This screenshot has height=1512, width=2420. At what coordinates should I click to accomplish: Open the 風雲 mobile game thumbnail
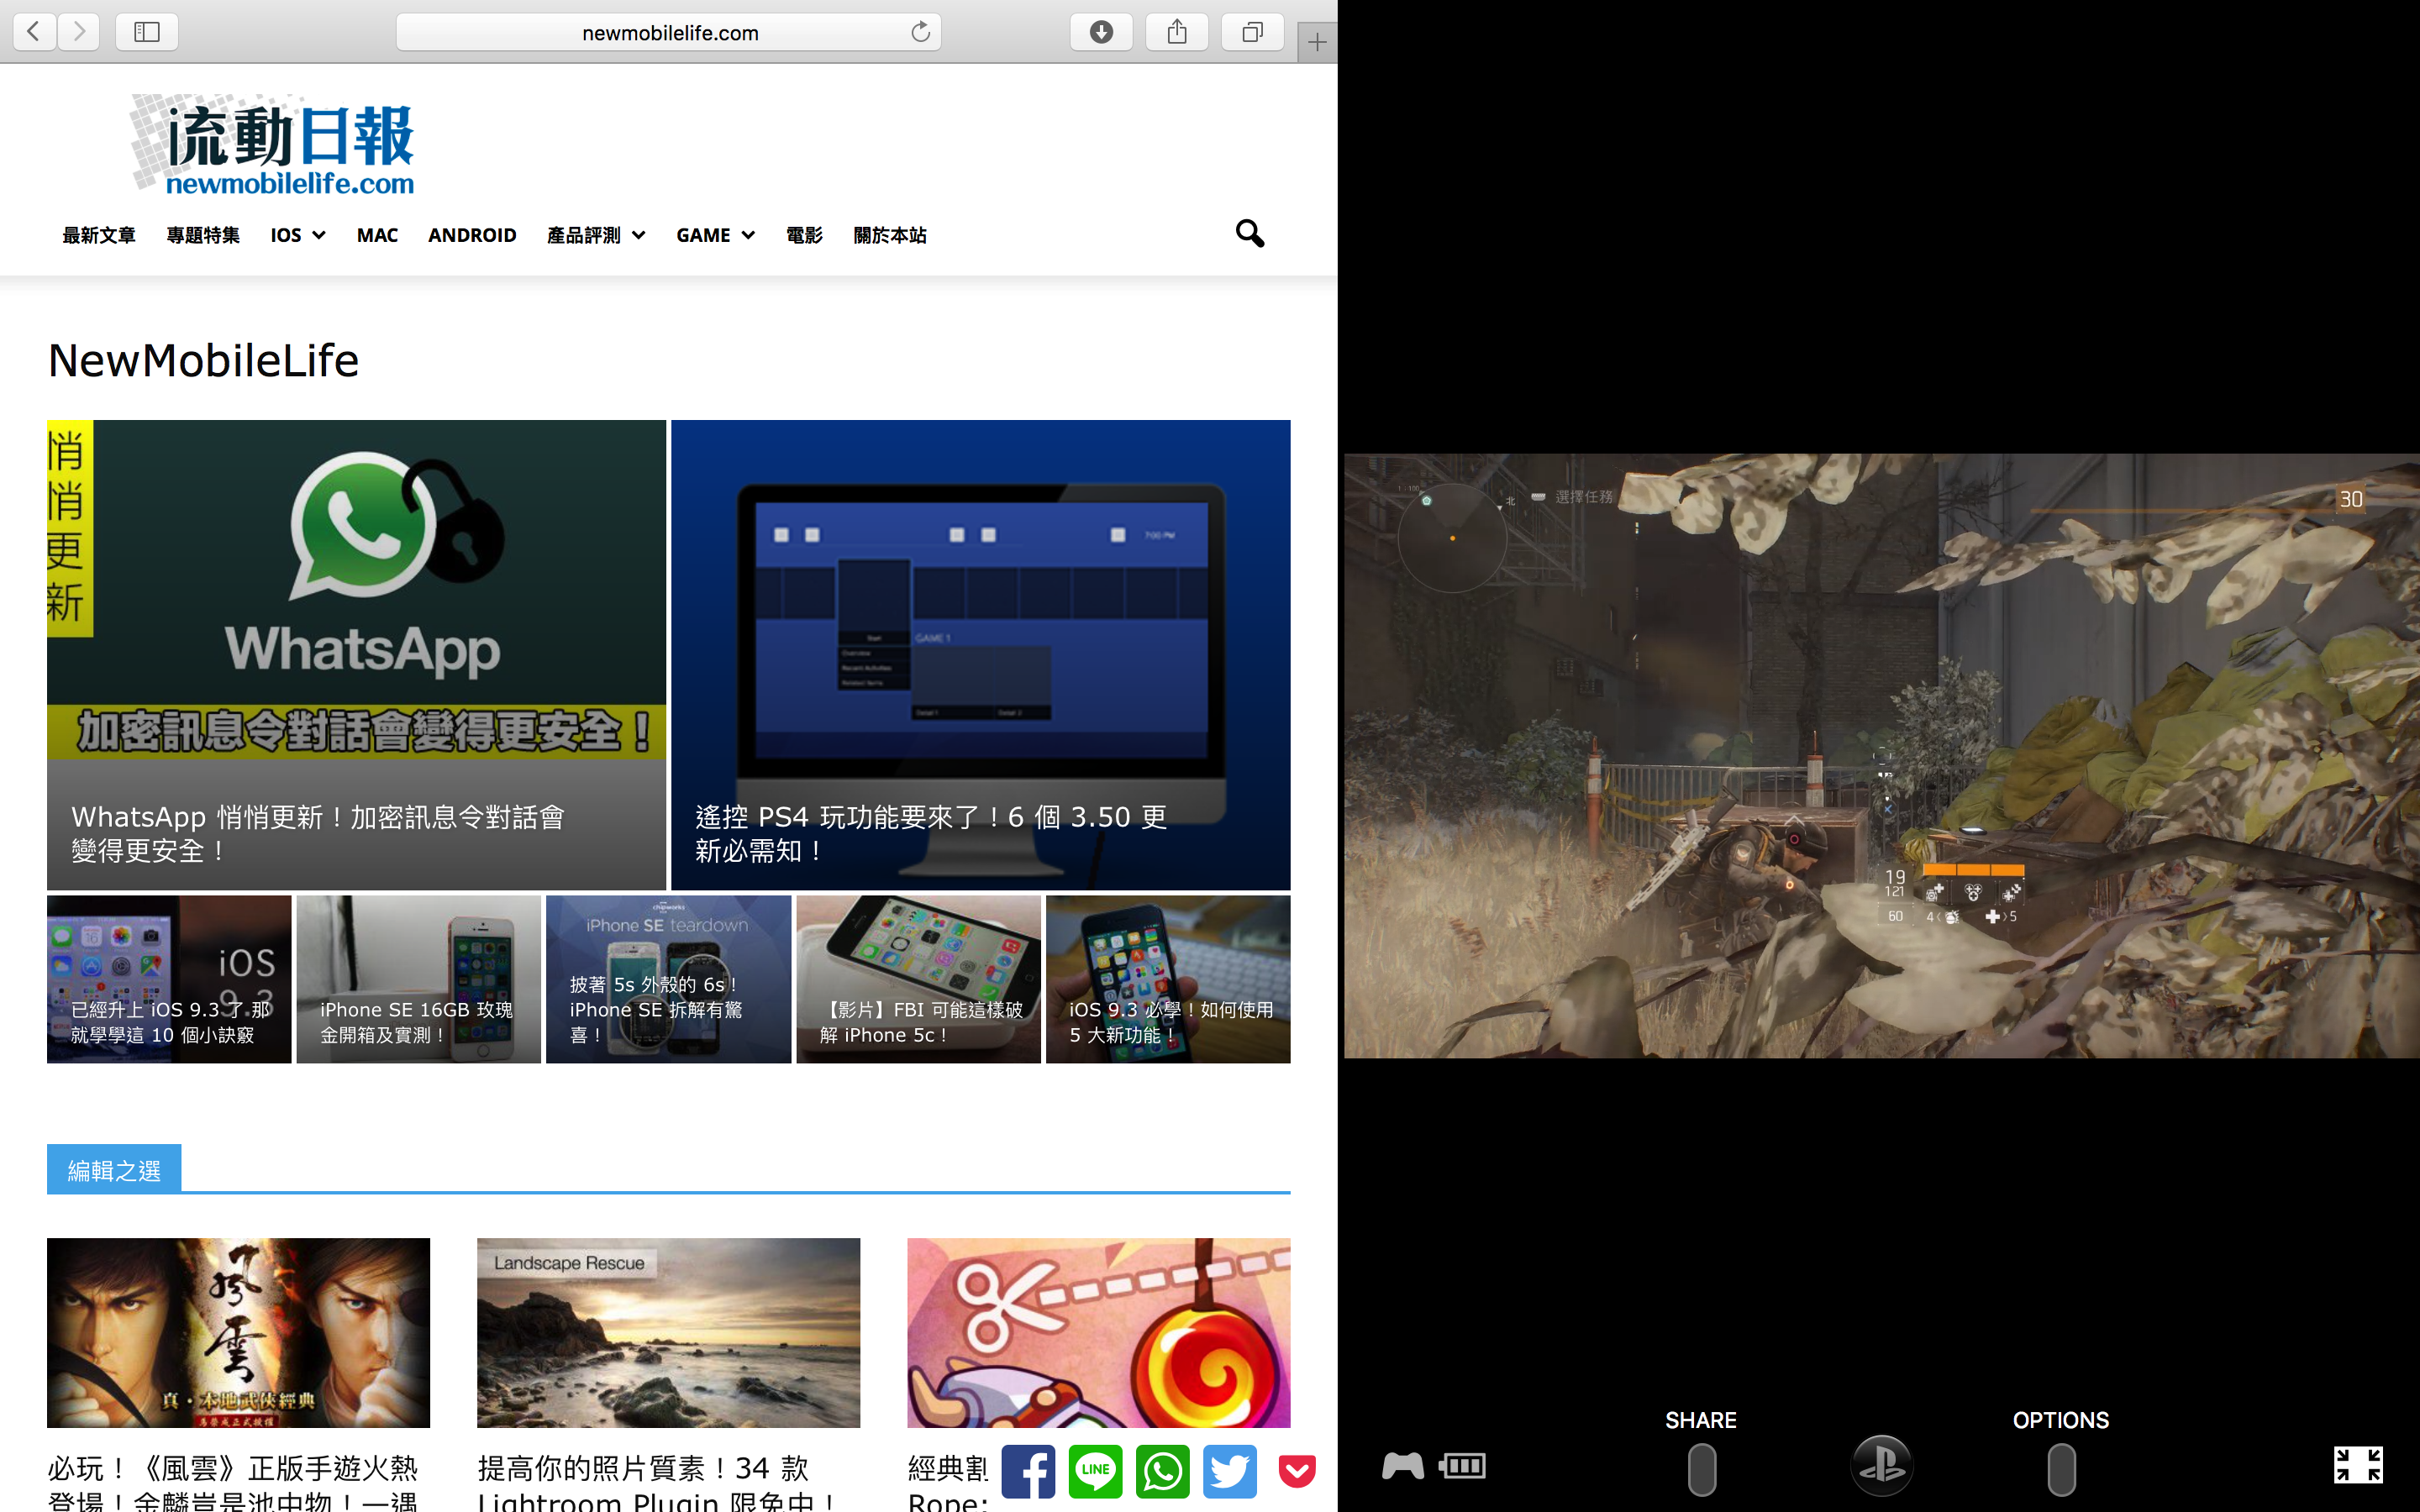[238, 1332]
